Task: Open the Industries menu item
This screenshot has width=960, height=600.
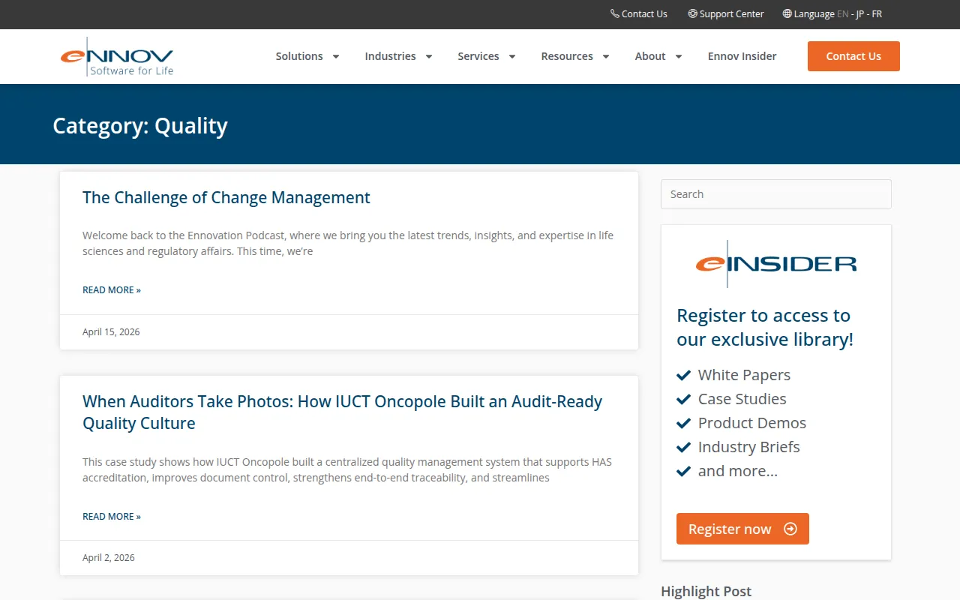Action: pyautogui.click(x=390, y=56)
